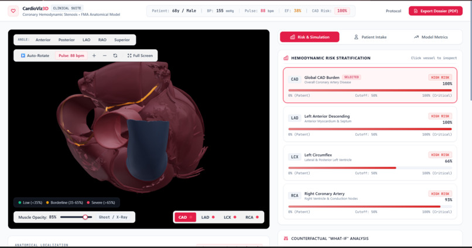Click the ANATOMICAL LOCALIZATION heading
Image resolution: width=472 pixels, height=248 pixels.
(42, 245)
